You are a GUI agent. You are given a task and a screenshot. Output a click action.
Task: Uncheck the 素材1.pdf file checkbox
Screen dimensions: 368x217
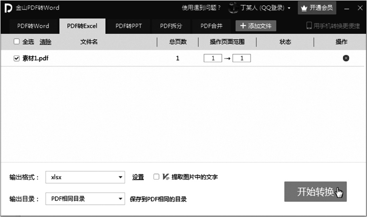[x=17, y=58]
